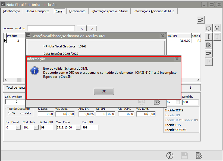Click the cancel document icon at bottom right

pyautogui.click(x=199, y=156)
